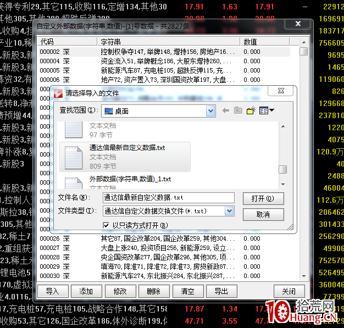Click the 打开 button
344x328 pixels.
coord(263,198)
